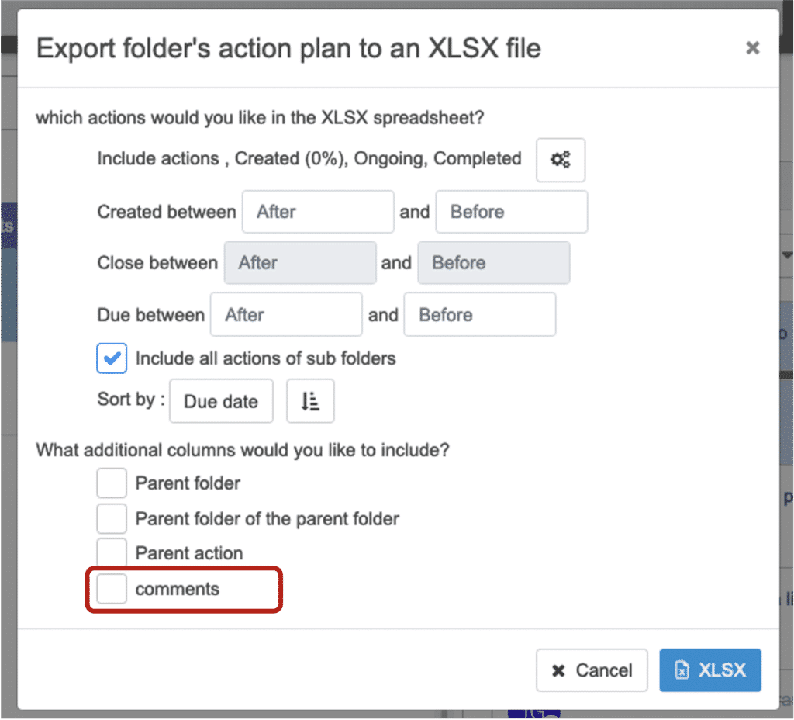The image size is (794, 720).
Task: Focus the Due between After field
Action: tap(286, 315)
